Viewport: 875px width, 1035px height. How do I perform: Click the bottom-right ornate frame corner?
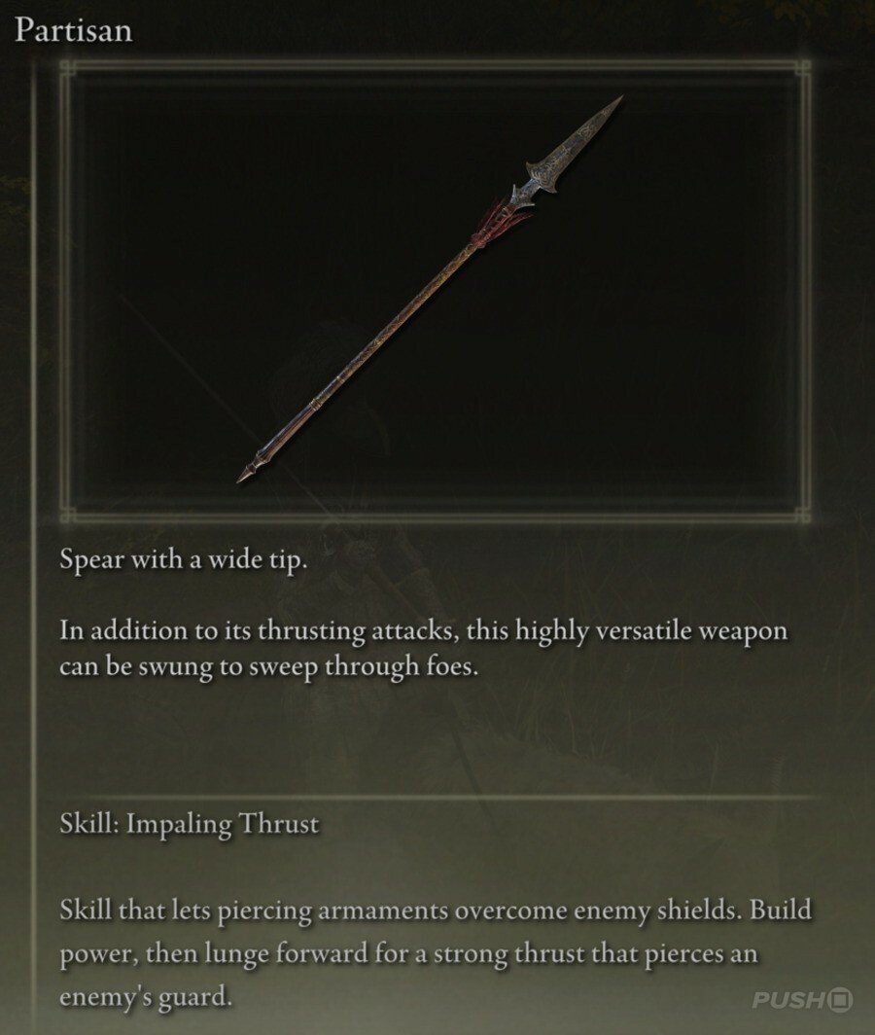[x=802, y=515]
